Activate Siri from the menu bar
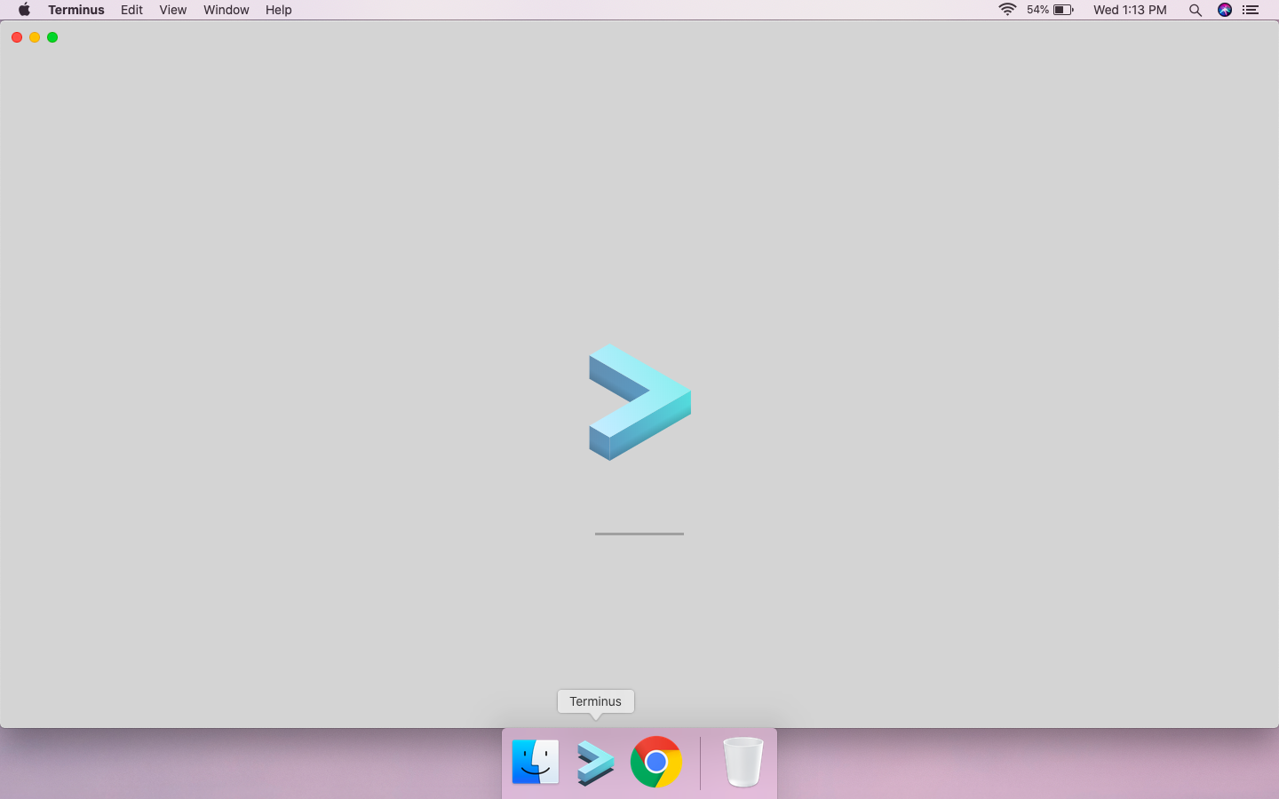The width and height of the screenshot is (1279, 799). pyautogui.click(x=1224, y=10)
